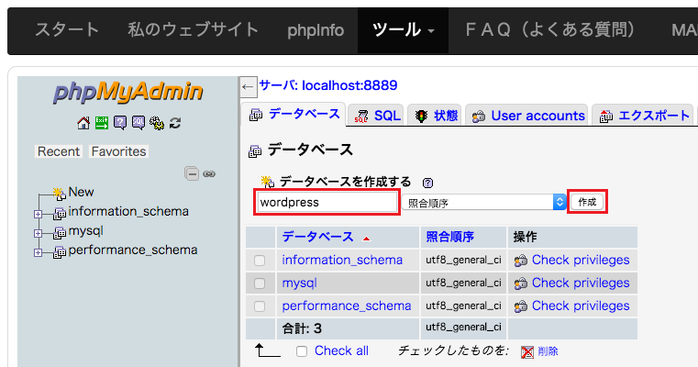The image size is (698, 367).
Task: Open navigation panel settings gear icon
Action: point(157,123)
